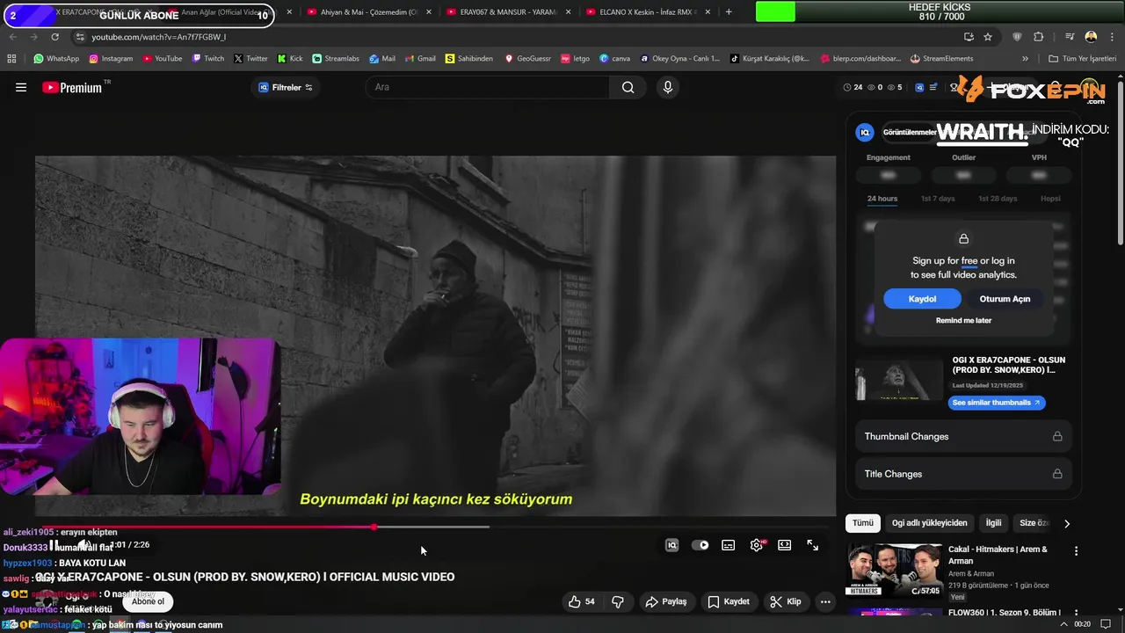
Task: Subscribe using the Abone ol button
Action: click(x=148, y=601)
